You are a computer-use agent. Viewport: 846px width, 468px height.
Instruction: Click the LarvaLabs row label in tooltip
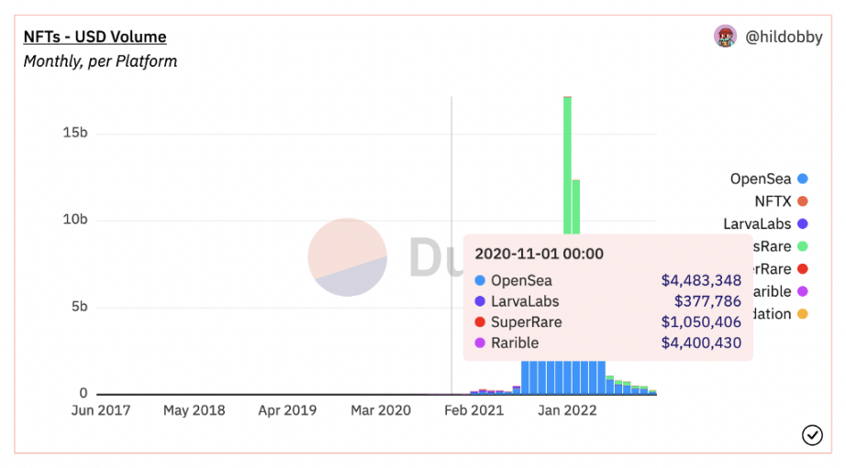525,301
